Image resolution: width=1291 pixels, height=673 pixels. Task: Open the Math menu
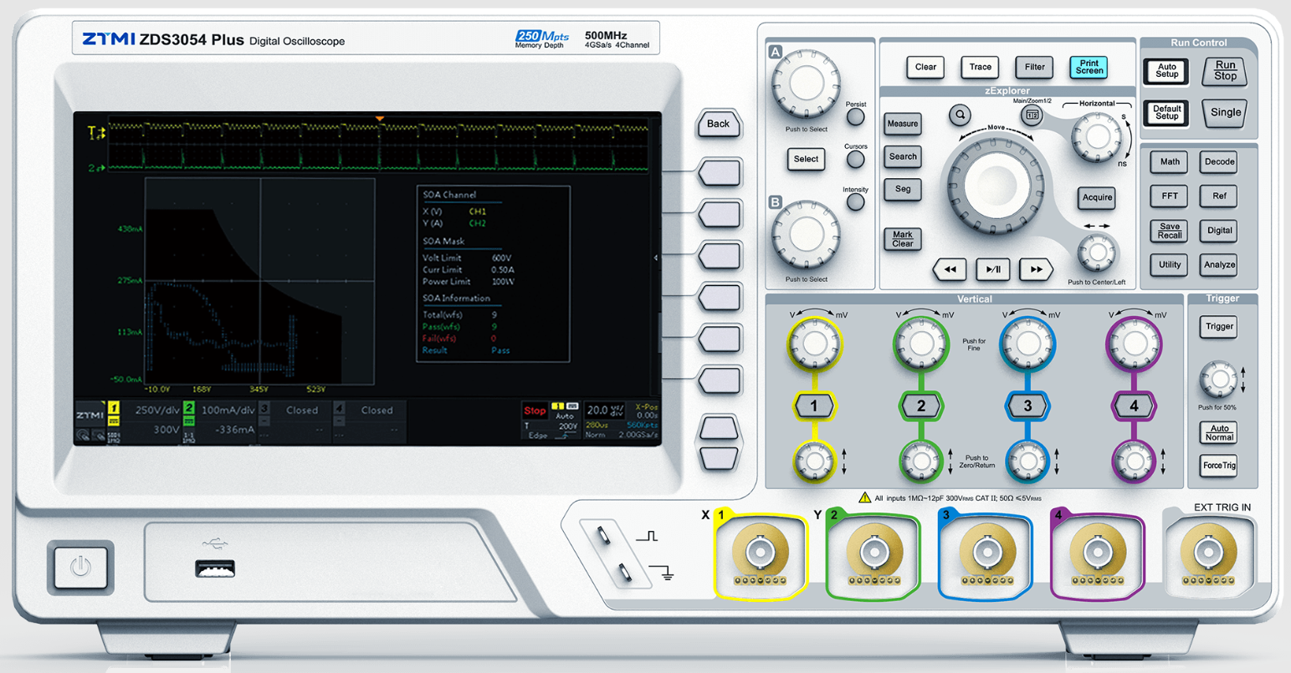click(1170, 162)
